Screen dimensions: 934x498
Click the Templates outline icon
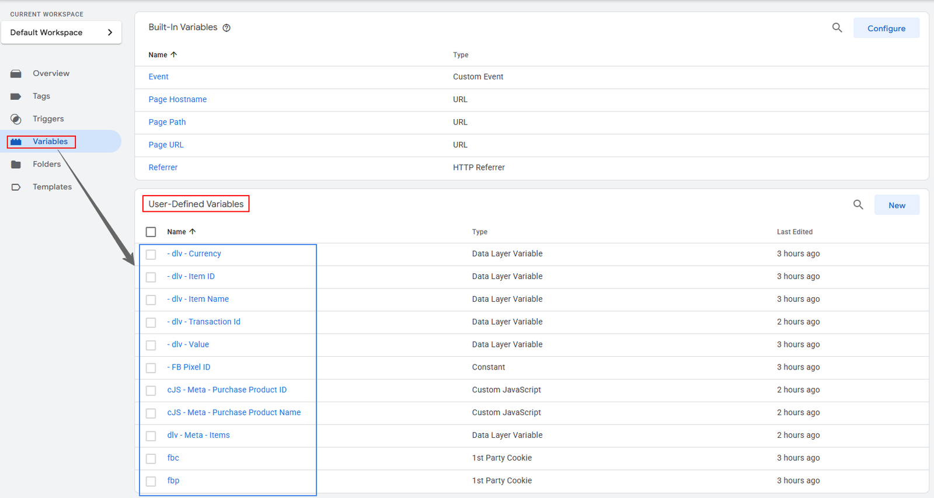[x=16, y=187]
